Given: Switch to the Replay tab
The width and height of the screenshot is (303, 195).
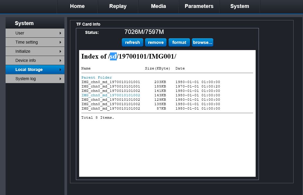Looking at the screenshot, I should coord(118,6).
